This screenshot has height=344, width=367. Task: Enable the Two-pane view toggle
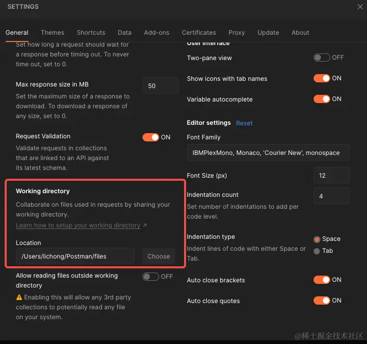click(x=321, y=58)
